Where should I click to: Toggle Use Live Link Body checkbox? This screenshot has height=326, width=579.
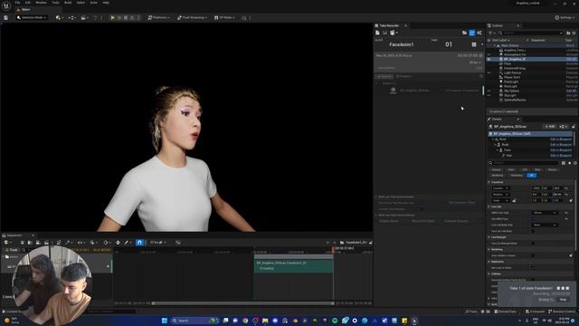(533, 231)
